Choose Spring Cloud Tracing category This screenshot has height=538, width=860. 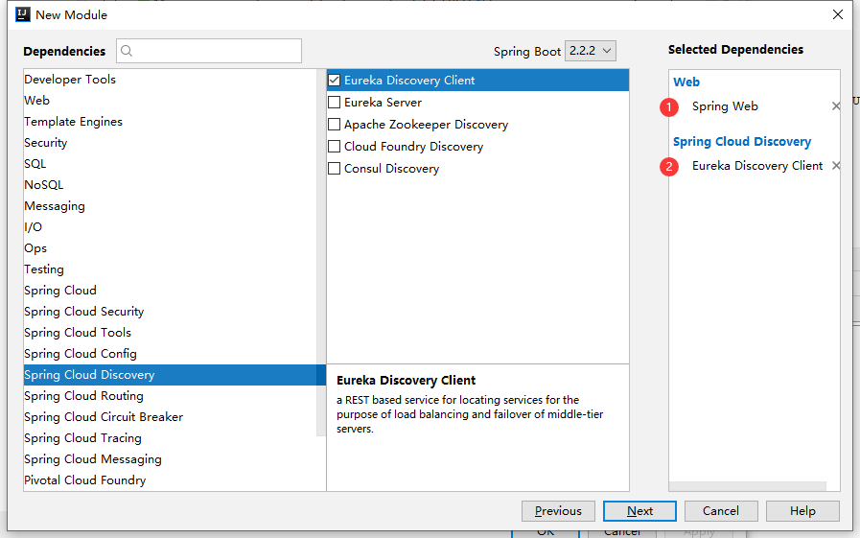pyautogui.click(x=170, y=438)
